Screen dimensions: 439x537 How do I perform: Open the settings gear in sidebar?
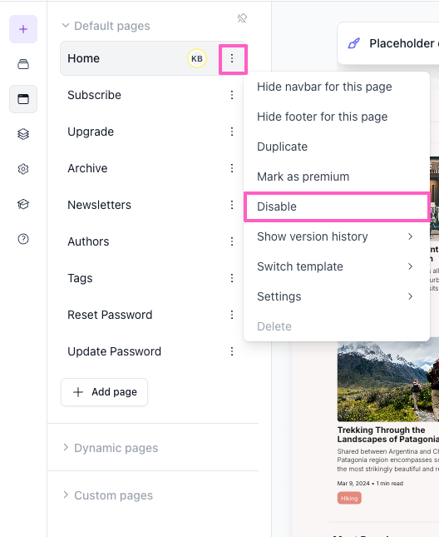(23, 169)
